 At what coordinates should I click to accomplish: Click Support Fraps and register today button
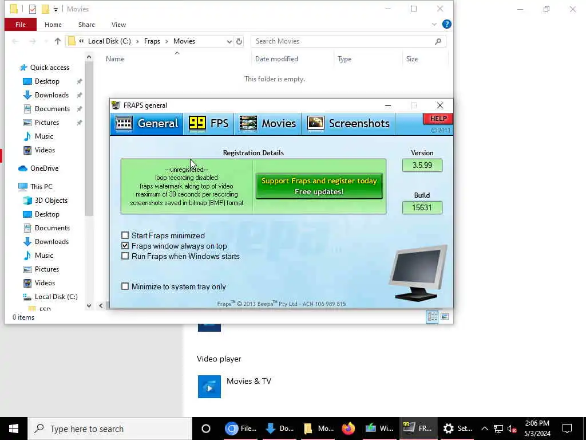pos(319,186)
